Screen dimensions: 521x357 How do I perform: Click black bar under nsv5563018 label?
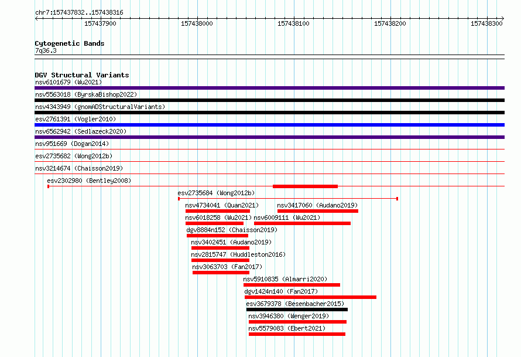click(x=269, y=100)
